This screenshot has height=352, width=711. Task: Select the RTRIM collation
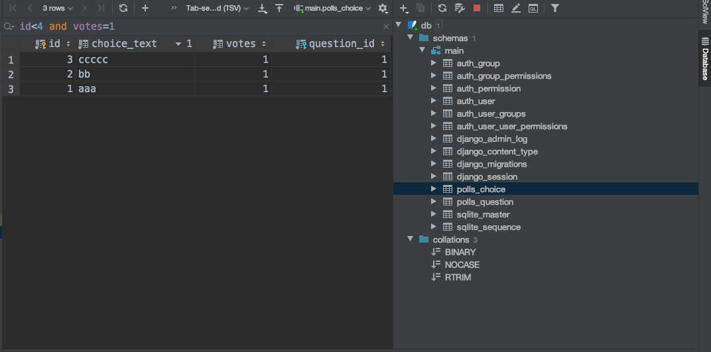pyautogui.click(x=458, y=277)
